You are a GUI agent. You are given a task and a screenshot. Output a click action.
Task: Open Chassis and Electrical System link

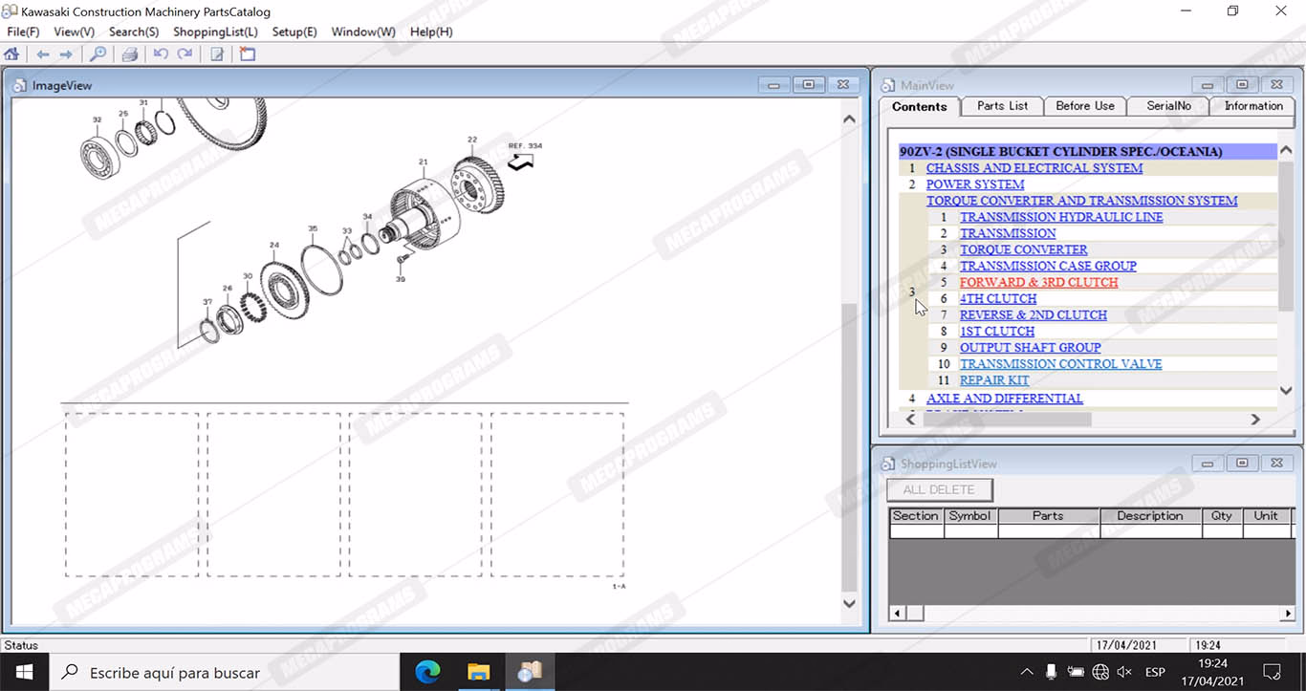1034,168
